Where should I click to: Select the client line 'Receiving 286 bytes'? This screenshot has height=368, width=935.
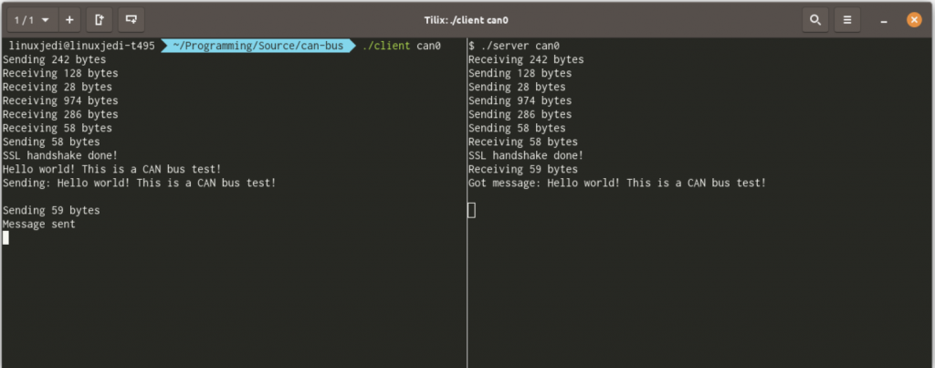[x=60, y=114]
